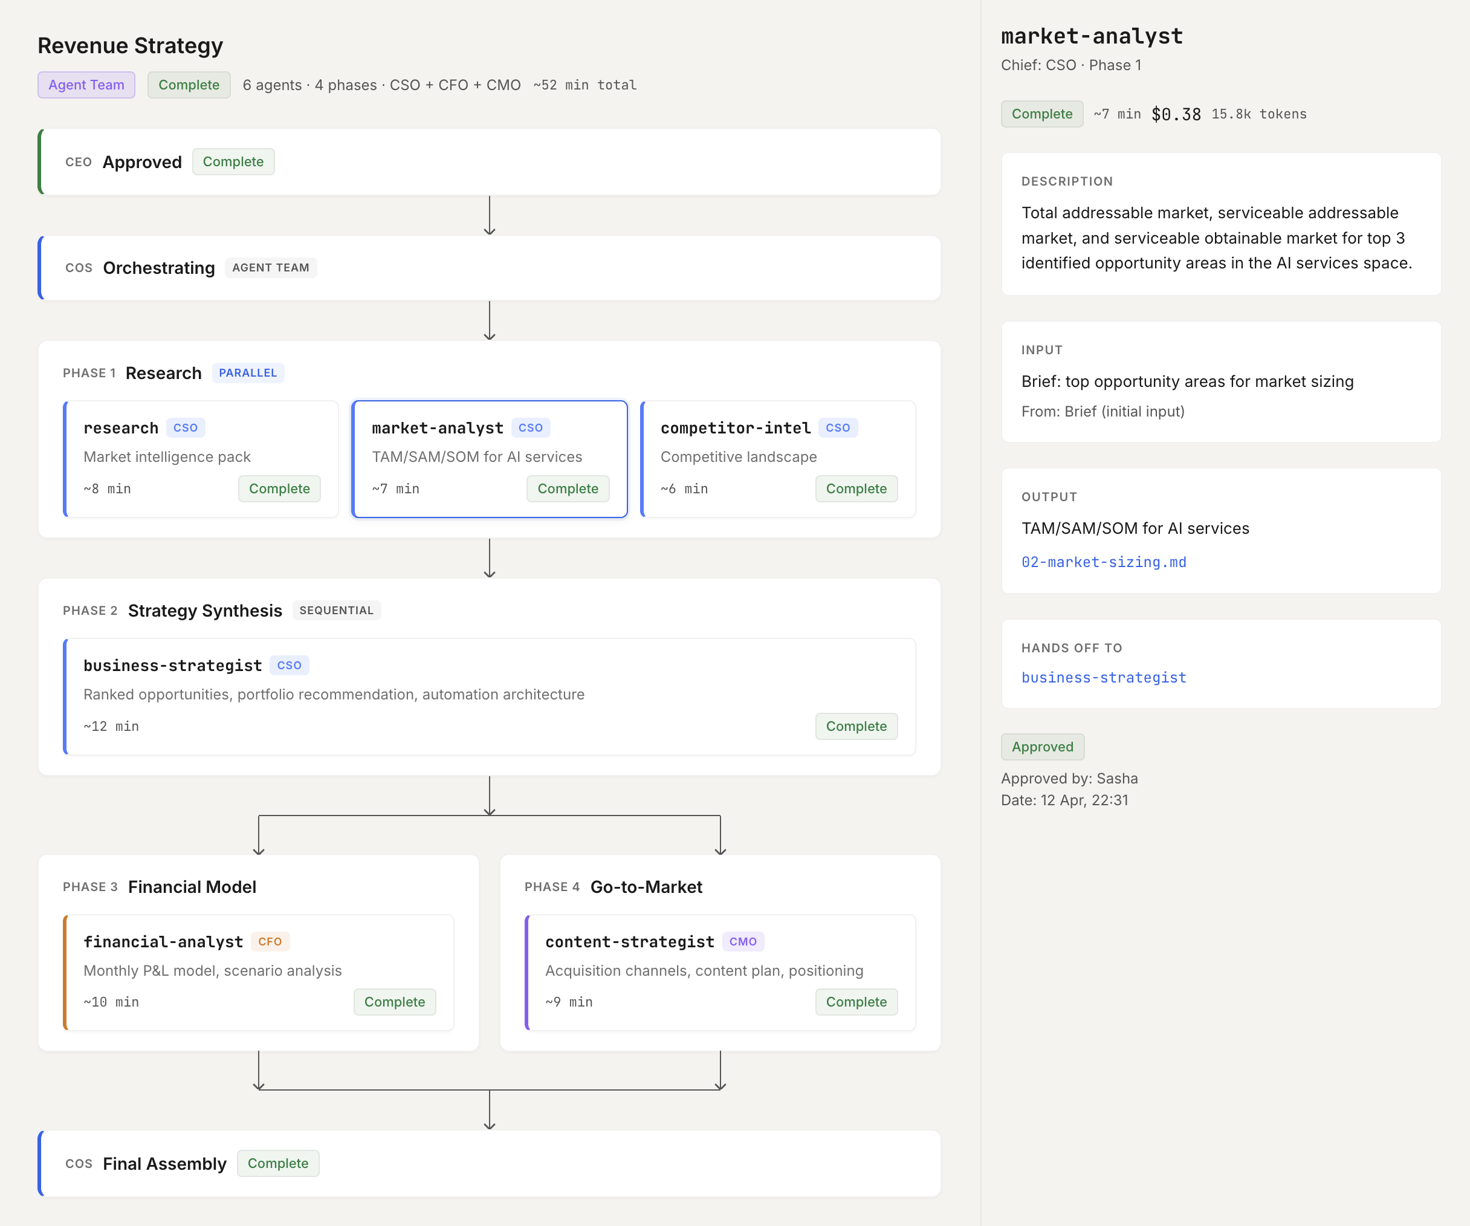
Task: Click the '$0.38' cost value
Action: 1176,114
